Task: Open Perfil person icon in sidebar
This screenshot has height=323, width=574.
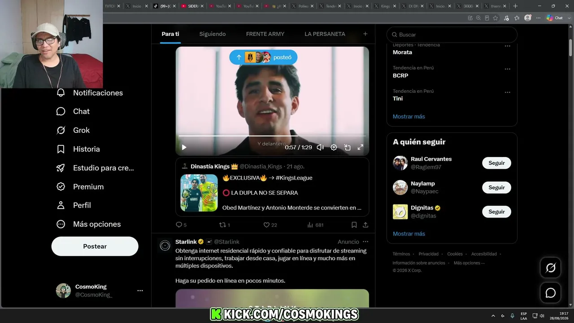Action: click(x=61, y=205)
